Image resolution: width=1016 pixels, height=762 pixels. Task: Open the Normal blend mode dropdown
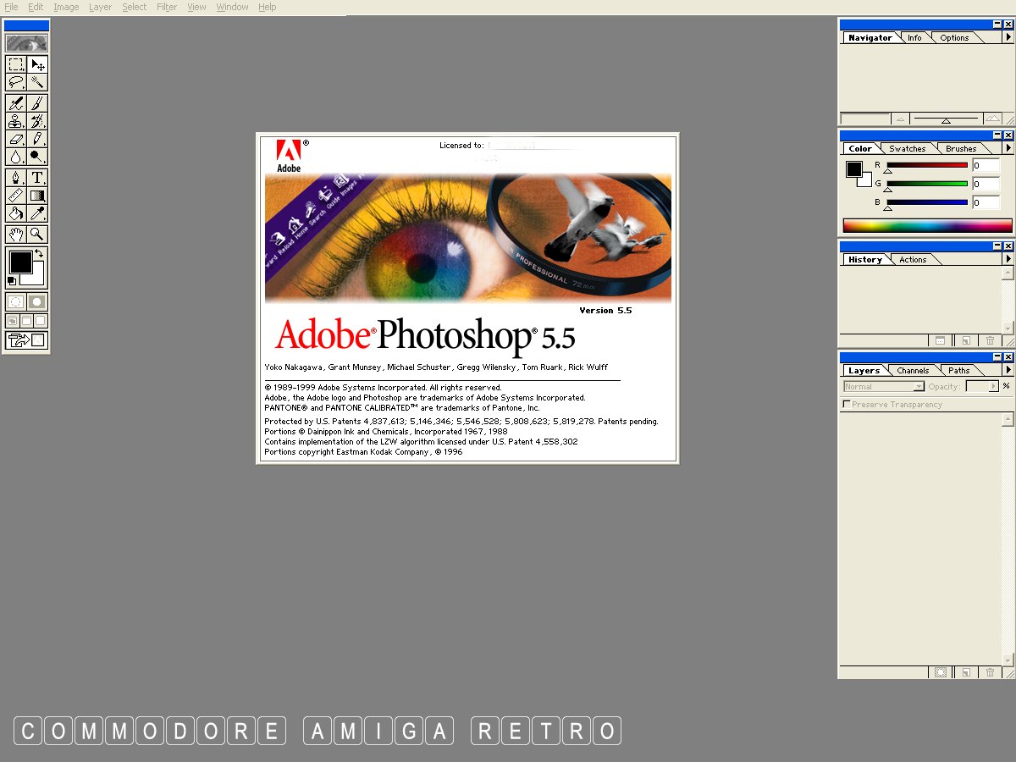(884, 387)
